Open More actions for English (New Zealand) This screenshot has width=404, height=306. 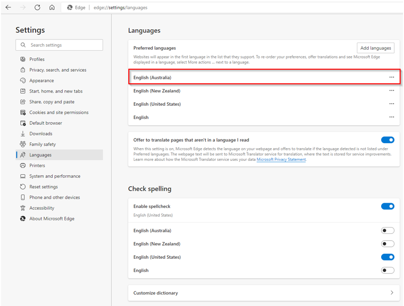pos(392,90)
